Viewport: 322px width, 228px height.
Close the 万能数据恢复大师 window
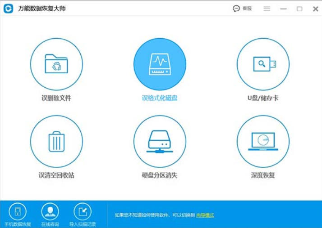click(x=315, y=9)
